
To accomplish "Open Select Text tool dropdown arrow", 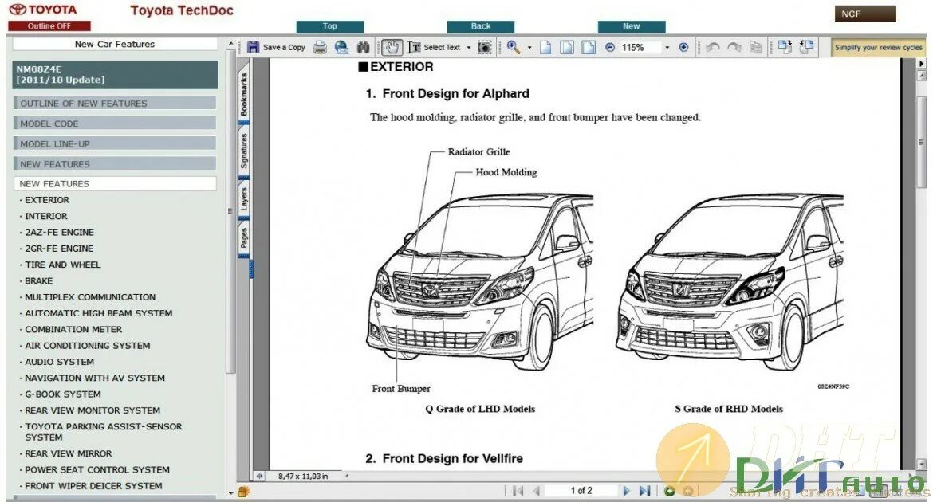I will tap(469, 47).
